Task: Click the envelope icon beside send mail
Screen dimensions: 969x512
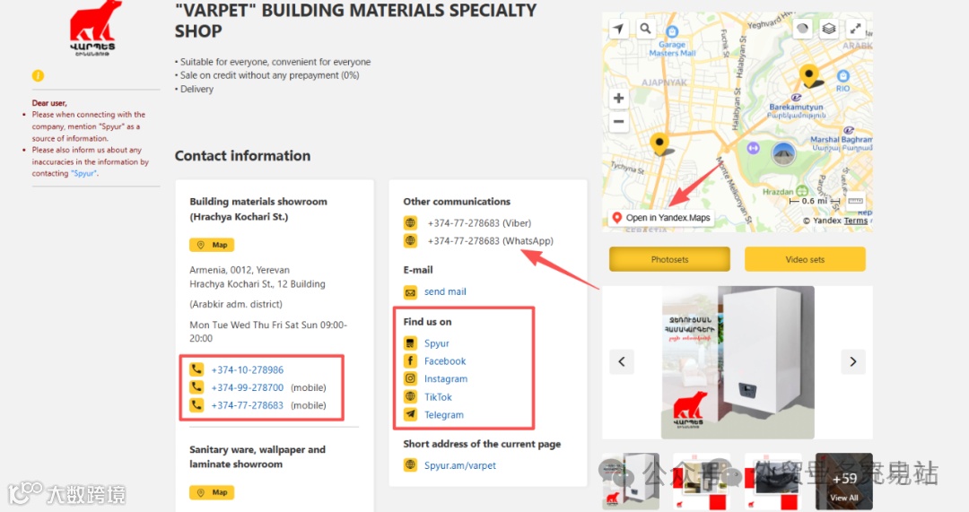Action: point(410,291)
